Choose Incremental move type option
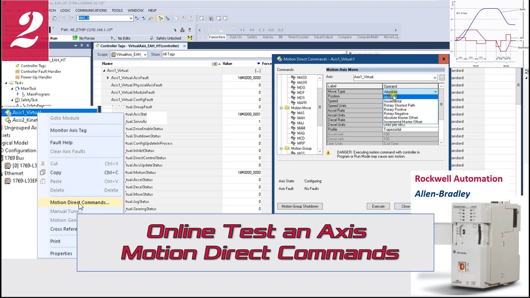Screen dimensions: 530x298 click(x=393, y=101)
